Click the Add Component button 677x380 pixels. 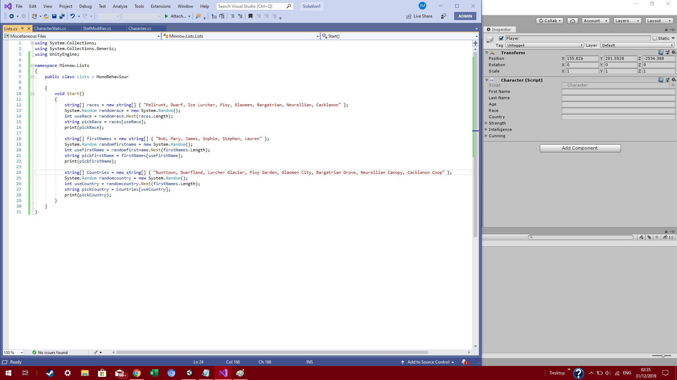580,148
